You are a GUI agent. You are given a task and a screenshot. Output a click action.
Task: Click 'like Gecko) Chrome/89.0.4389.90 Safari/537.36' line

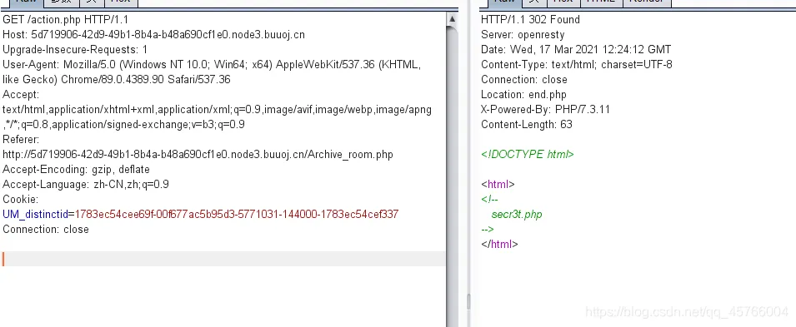116,80
